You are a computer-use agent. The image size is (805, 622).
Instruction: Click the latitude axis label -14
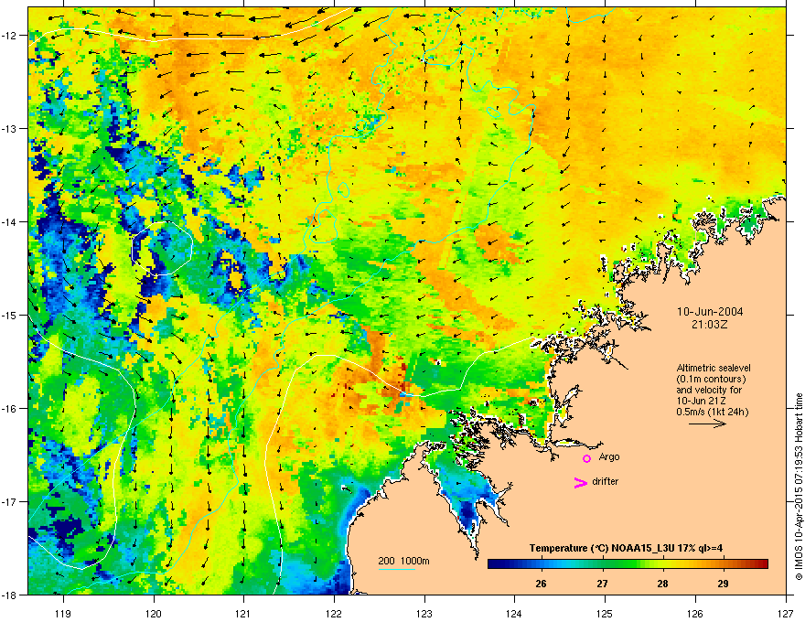tap(9, 221)
